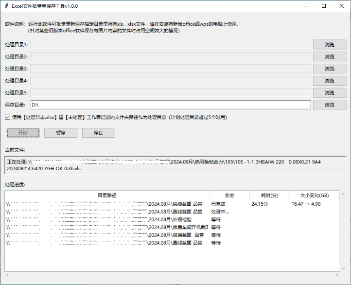This screenshot has height=285, width=351.
Task: Select the 微扁车间开机截面 row
Action: click(x=172, y=227)
